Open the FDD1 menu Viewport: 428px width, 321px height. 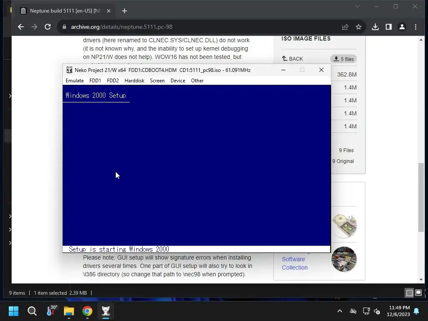95,81
